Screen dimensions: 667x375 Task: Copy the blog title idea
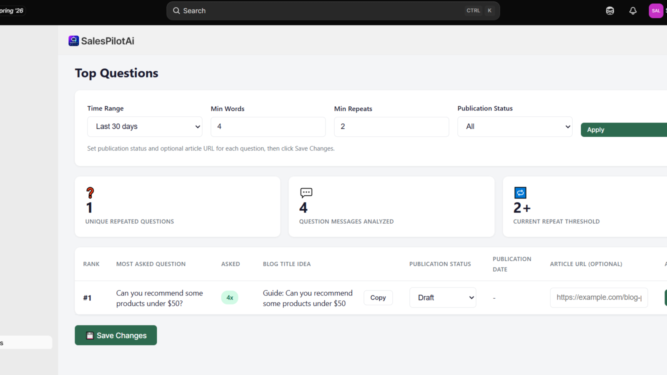[x=378, y=297]
